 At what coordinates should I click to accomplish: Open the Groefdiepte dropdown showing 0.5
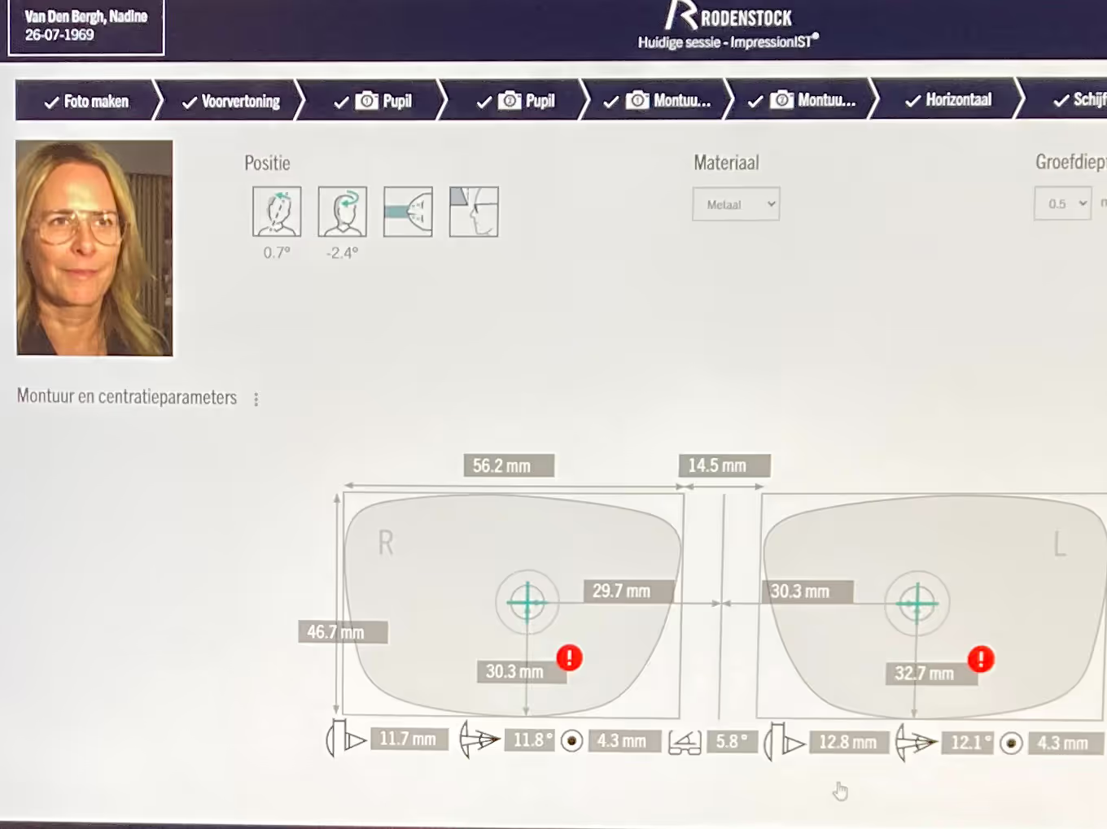pos(1062,203)
